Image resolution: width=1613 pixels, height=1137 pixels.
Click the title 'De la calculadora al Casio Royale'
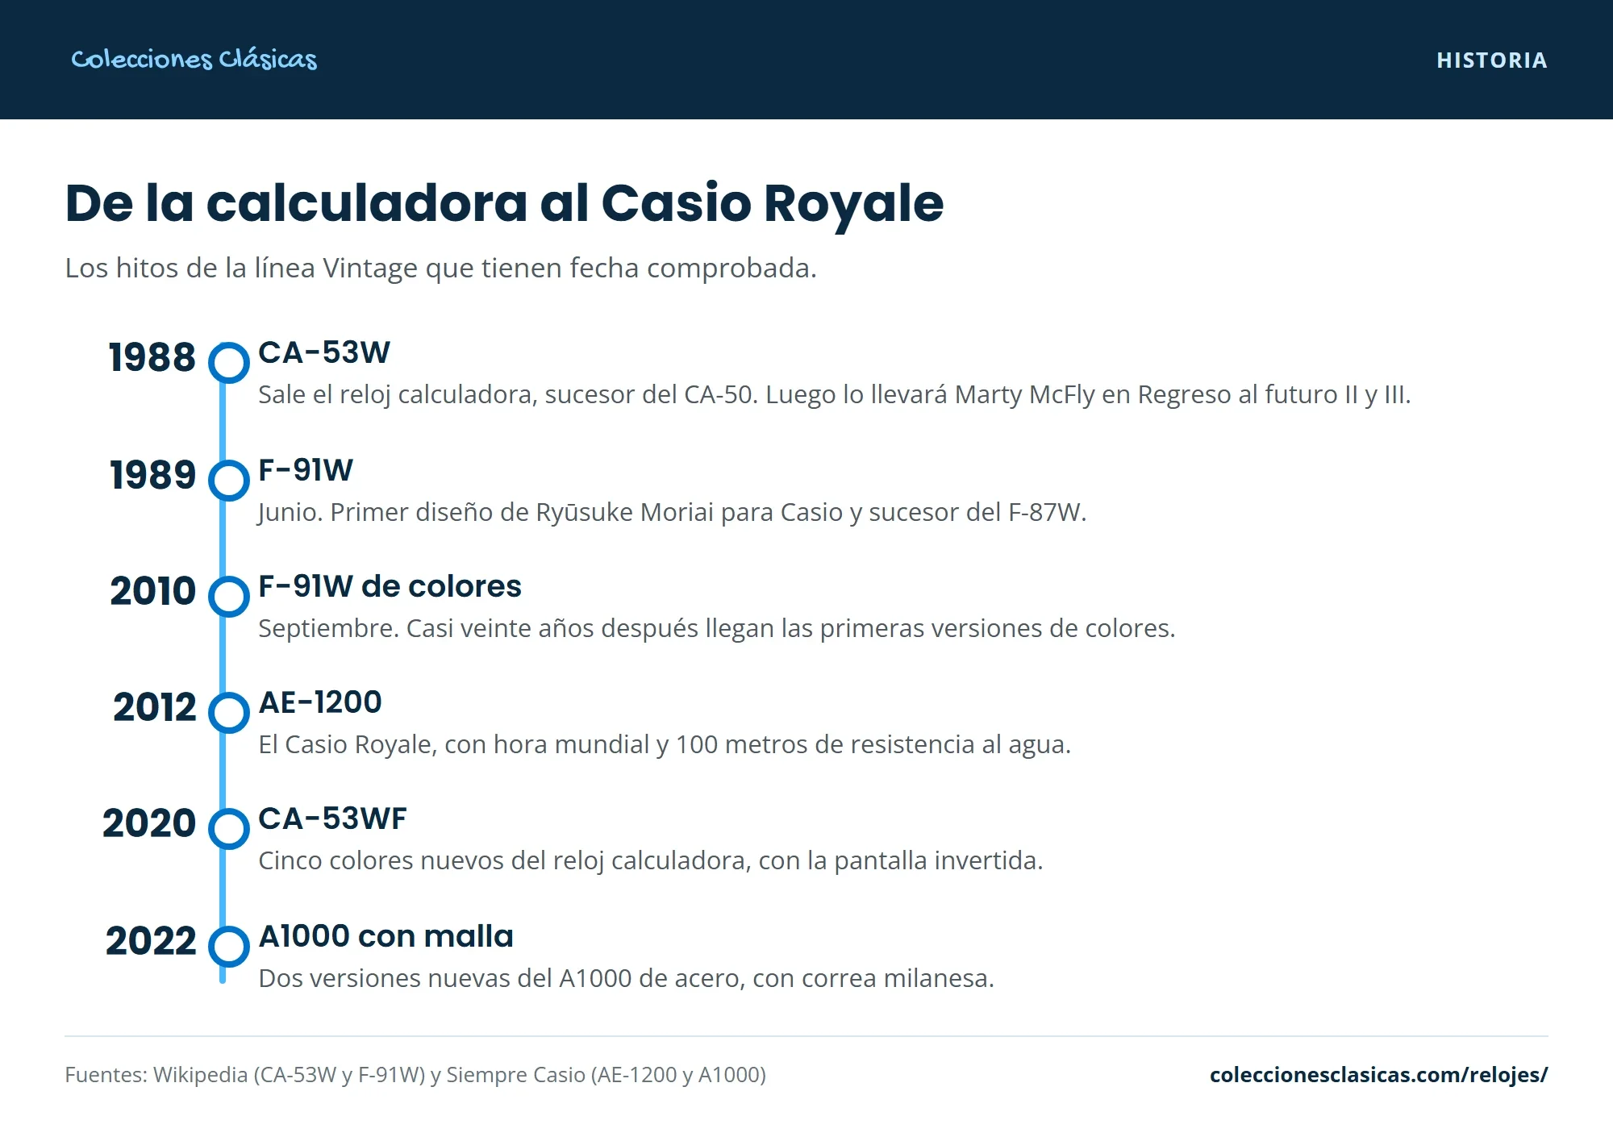pyautogui.click(x=504, y=203)
